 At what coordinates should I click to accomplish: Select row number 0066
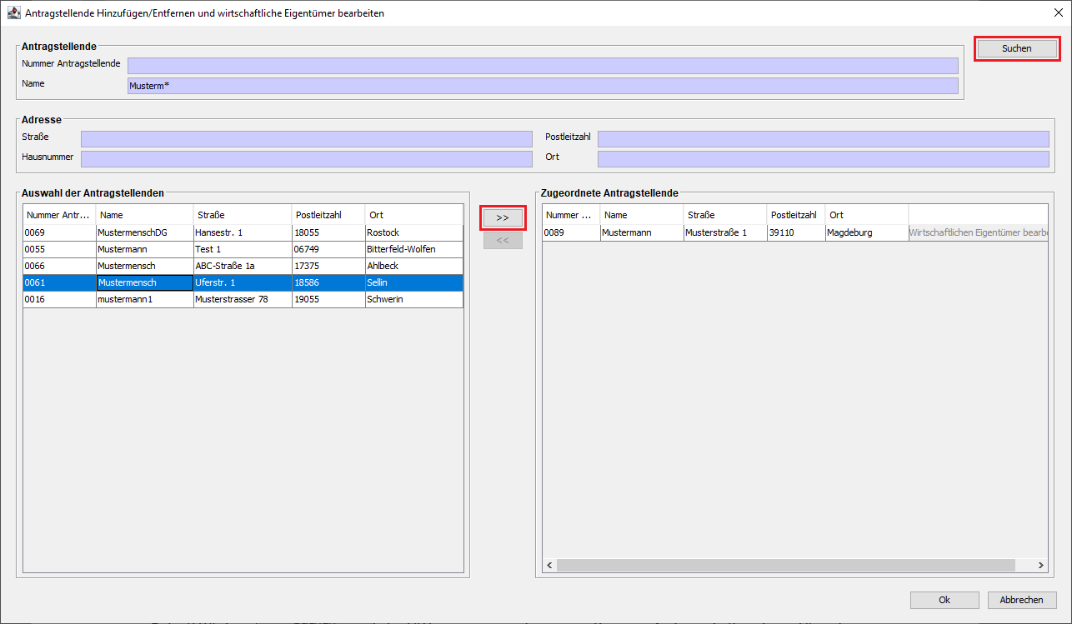[x=59, y=267]
